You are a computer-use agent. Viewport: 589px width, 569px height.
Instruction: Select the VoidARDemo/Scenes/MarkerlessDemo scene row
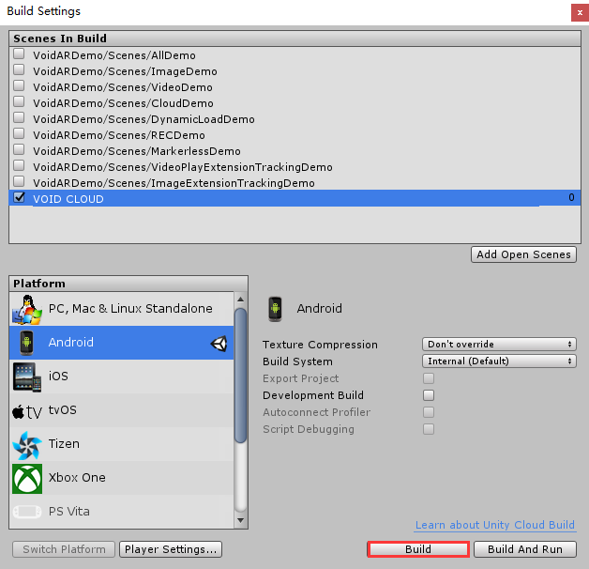pos(294,151)
